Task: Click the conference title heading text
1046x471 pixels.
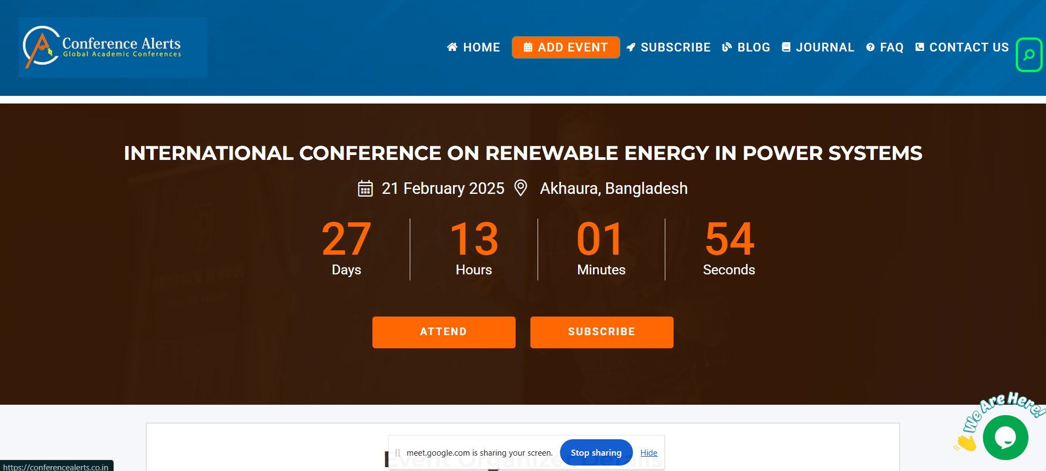Action: 523,153
